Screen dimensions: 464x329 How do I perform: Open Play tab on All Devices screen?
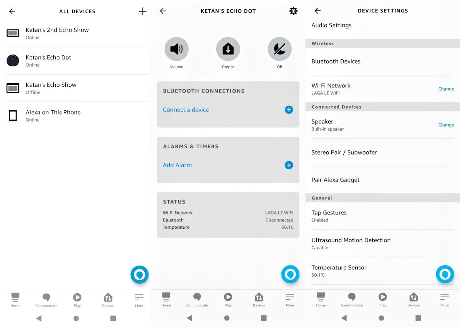tap(77, 300)
